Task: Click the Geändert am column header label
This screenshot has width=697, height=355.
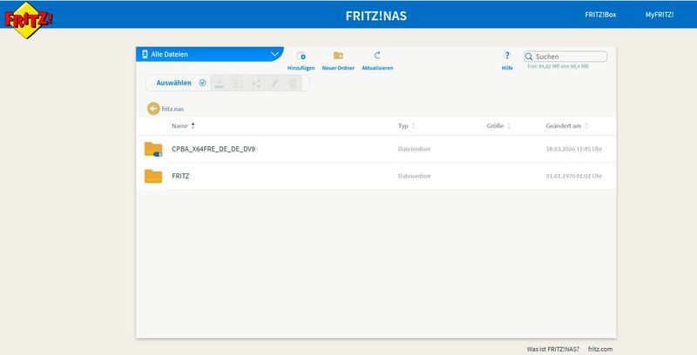Action: [564, 126]
